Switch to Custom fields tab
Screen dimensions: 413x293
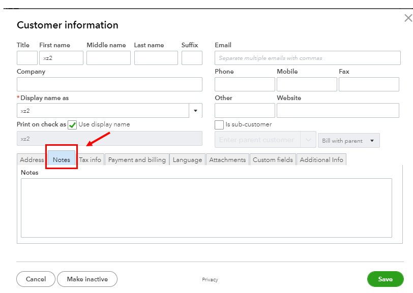(x=273, y=160)
